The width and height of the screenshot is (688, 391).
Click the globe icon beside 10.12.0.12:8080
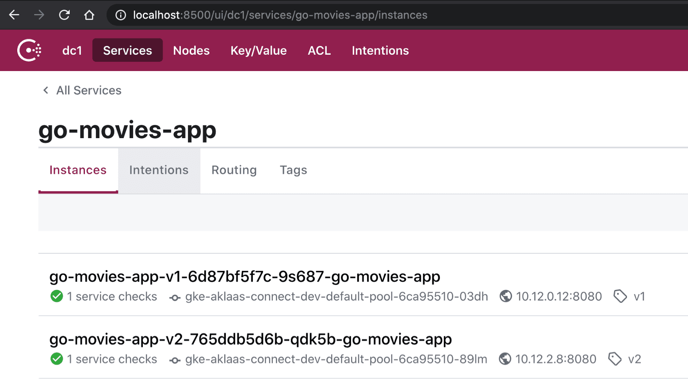[x=505, y=296]
